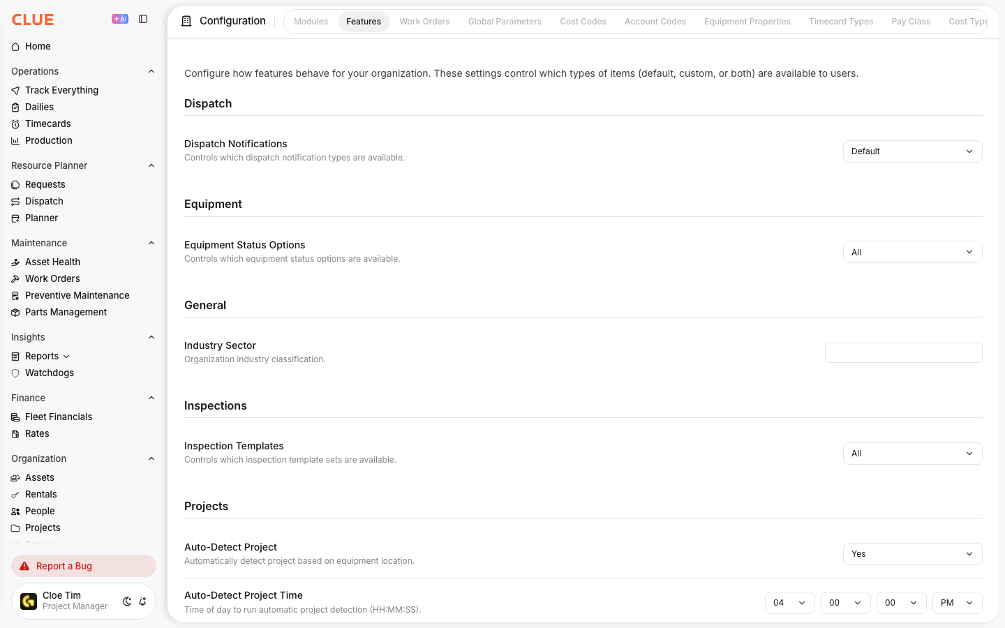Click the Report a Bug button
This screenshot has height=628, width=1005.
[84, 566]
